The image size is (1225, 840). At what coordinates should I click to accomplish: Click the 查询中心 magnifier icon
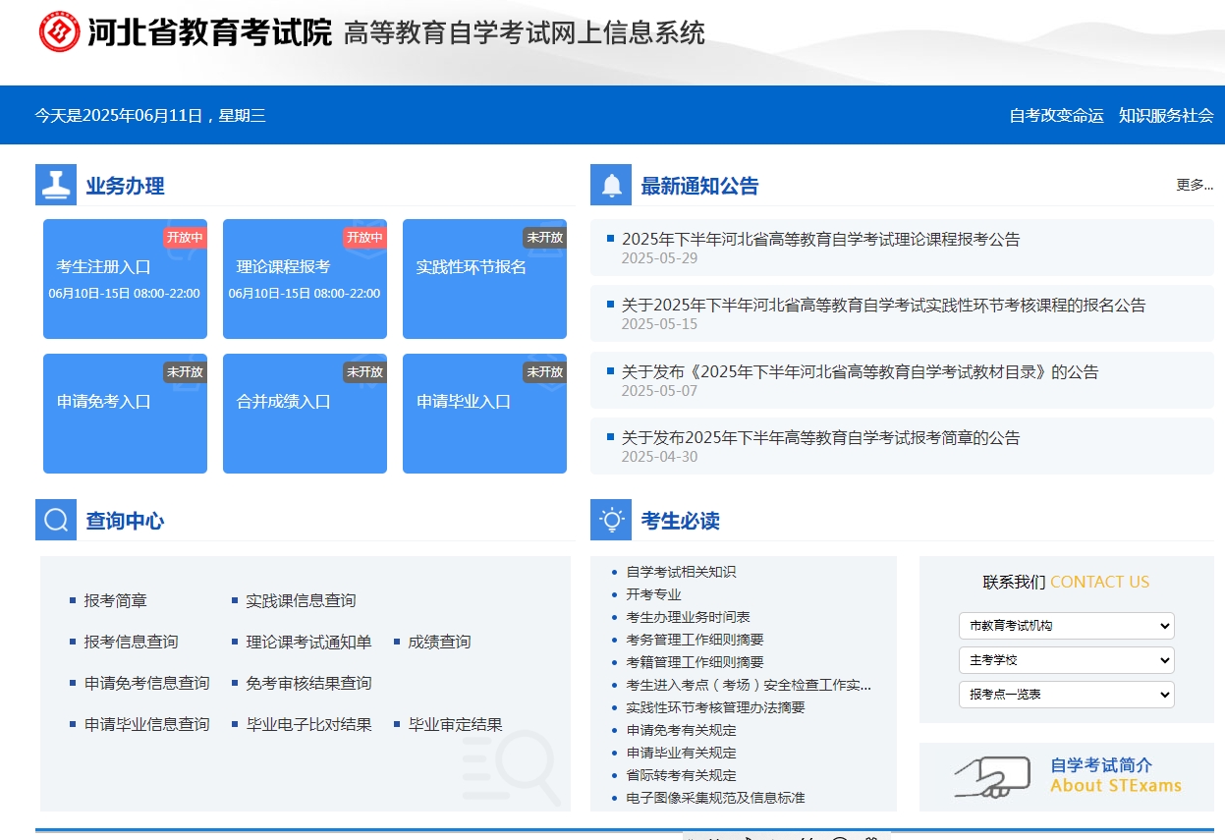click(56, 520)
